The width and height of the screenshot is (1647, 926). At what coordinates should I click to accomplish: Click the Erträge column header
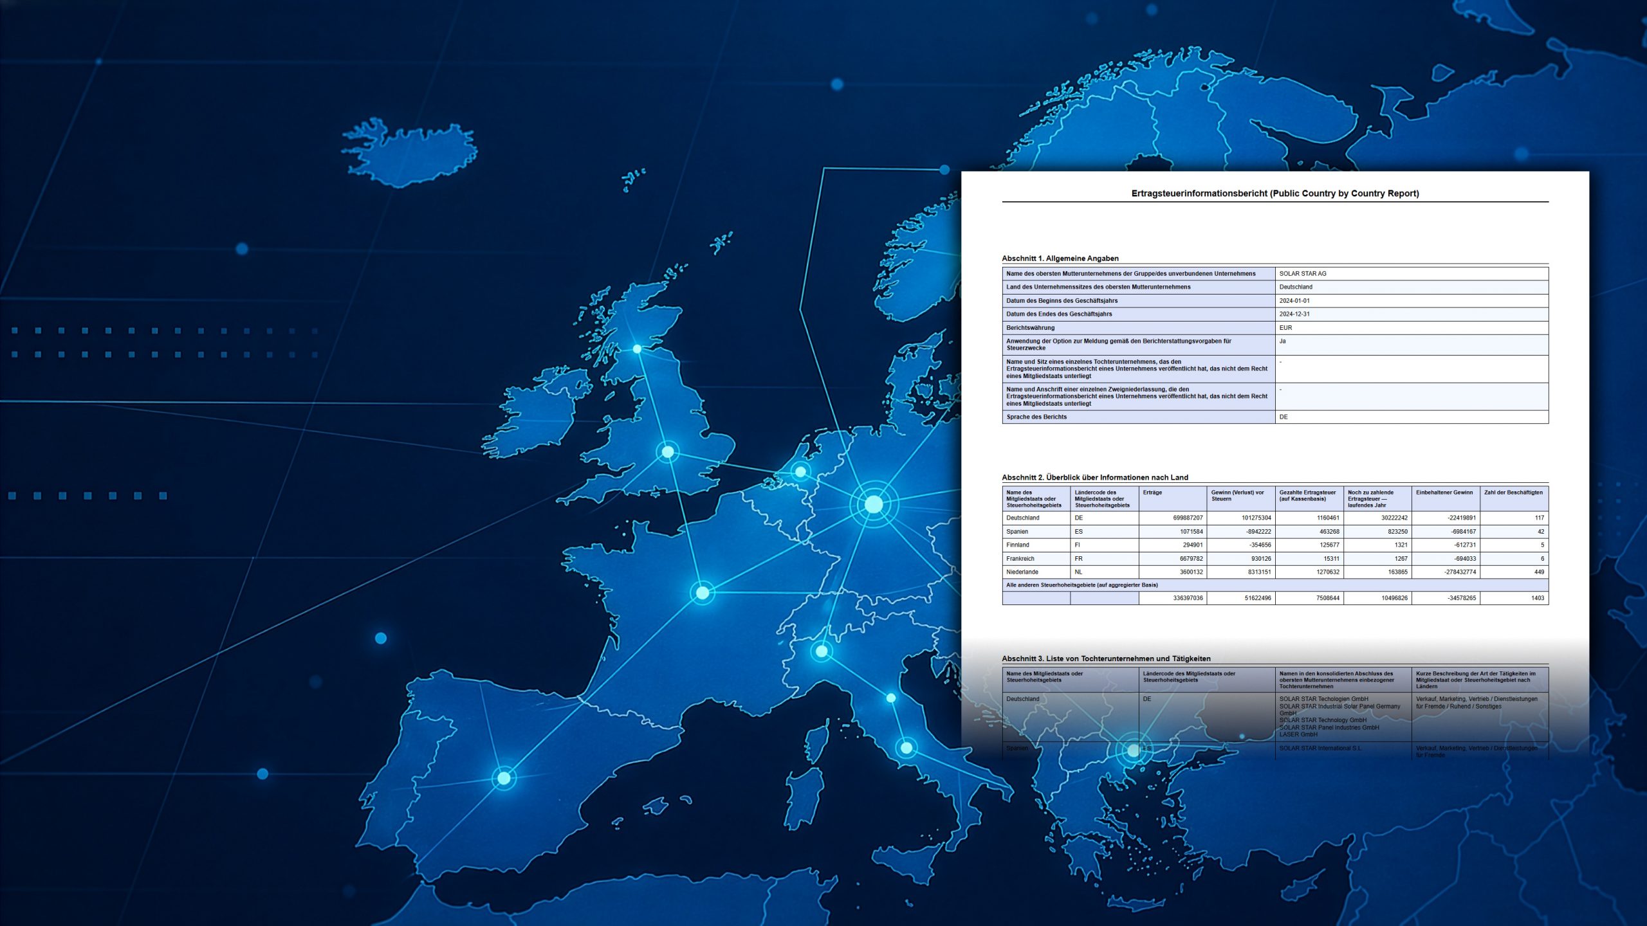(x=1152, y=493)
